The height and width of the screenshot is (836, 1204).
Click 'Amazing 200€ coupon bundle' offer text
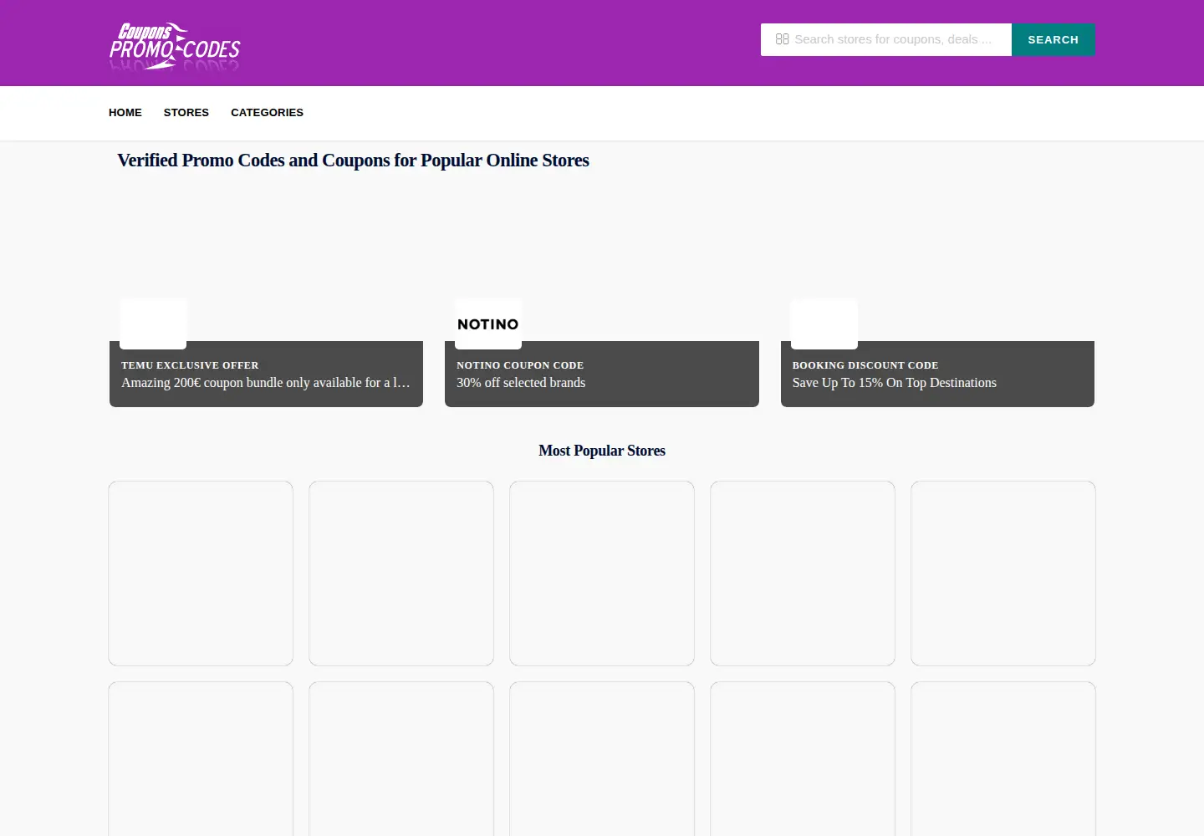[266, 383]
